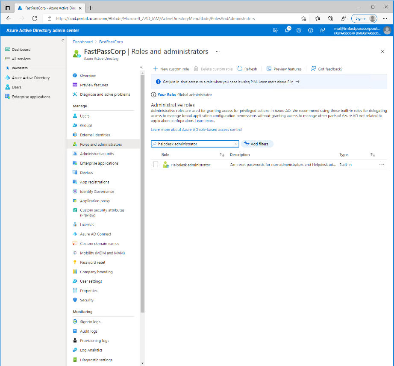The height and width of the screenshot is (366, 394).
Task: Click the help question mark icon
Action: (311, 30)
